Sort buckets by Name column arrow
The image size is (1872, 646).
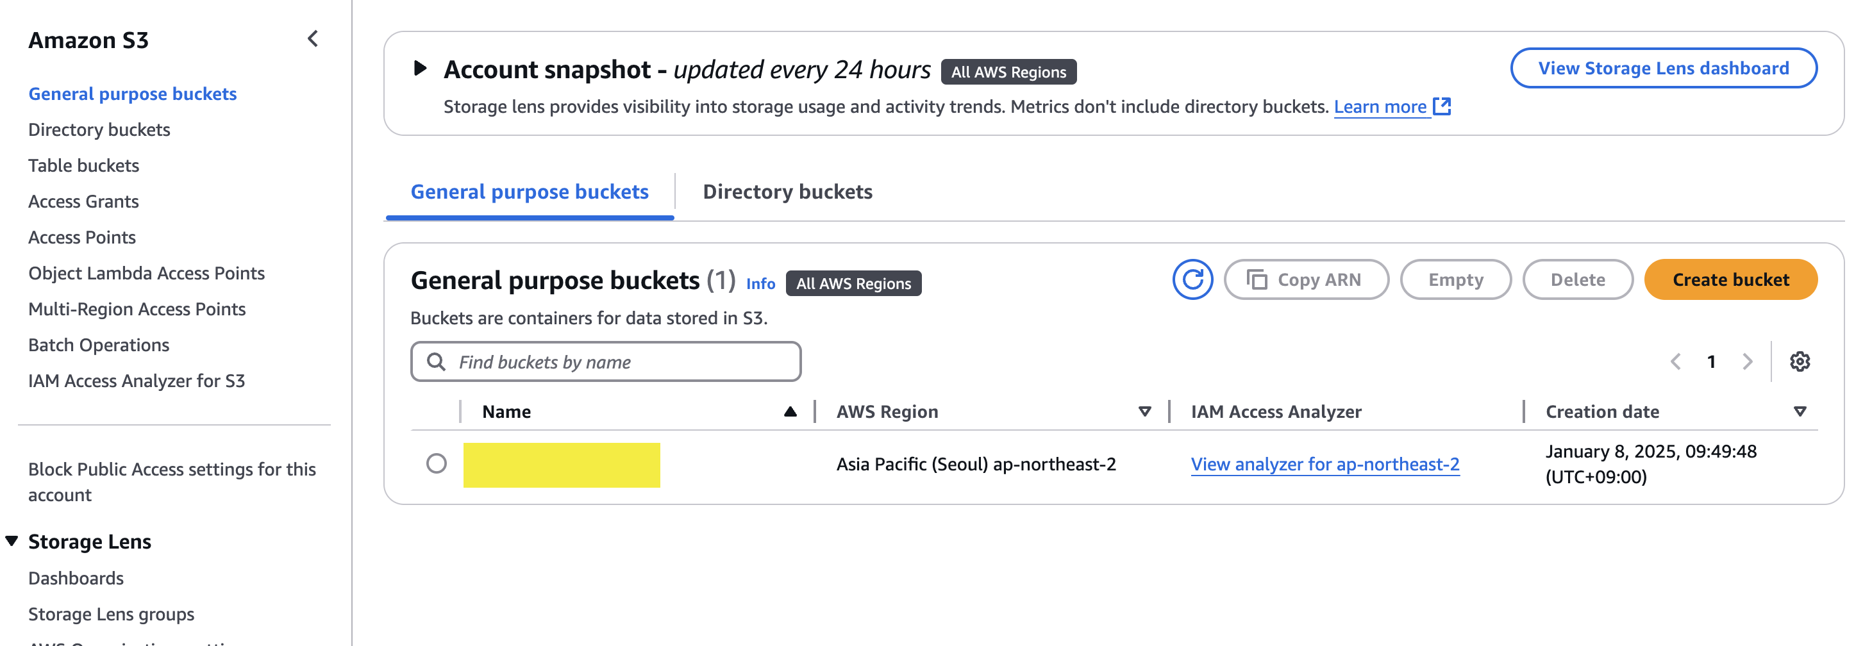(x=790, y=412)
